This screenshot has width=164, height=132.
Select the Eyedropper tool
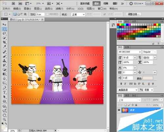4,47
